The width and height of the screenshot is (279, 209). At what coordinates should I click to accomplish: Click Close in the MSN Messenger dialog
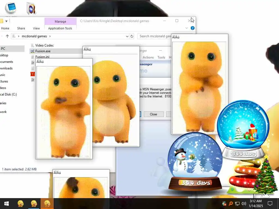click(154, 114)
